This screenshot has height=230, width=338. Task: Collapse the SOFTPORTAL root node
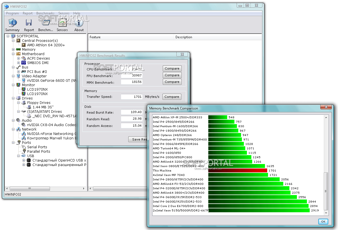8,36
